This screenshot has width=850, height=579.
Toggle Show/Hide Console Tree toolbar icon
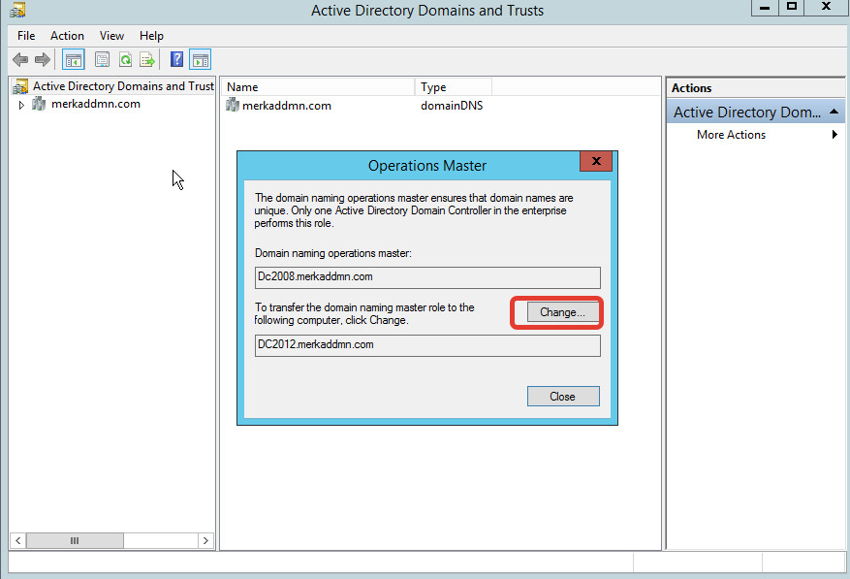click(x=74, y=60)
